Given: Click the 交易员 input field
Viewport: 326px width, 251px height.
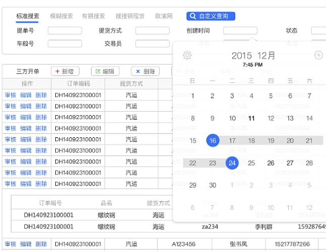Looking at the screenshot, I should [152, 44].
